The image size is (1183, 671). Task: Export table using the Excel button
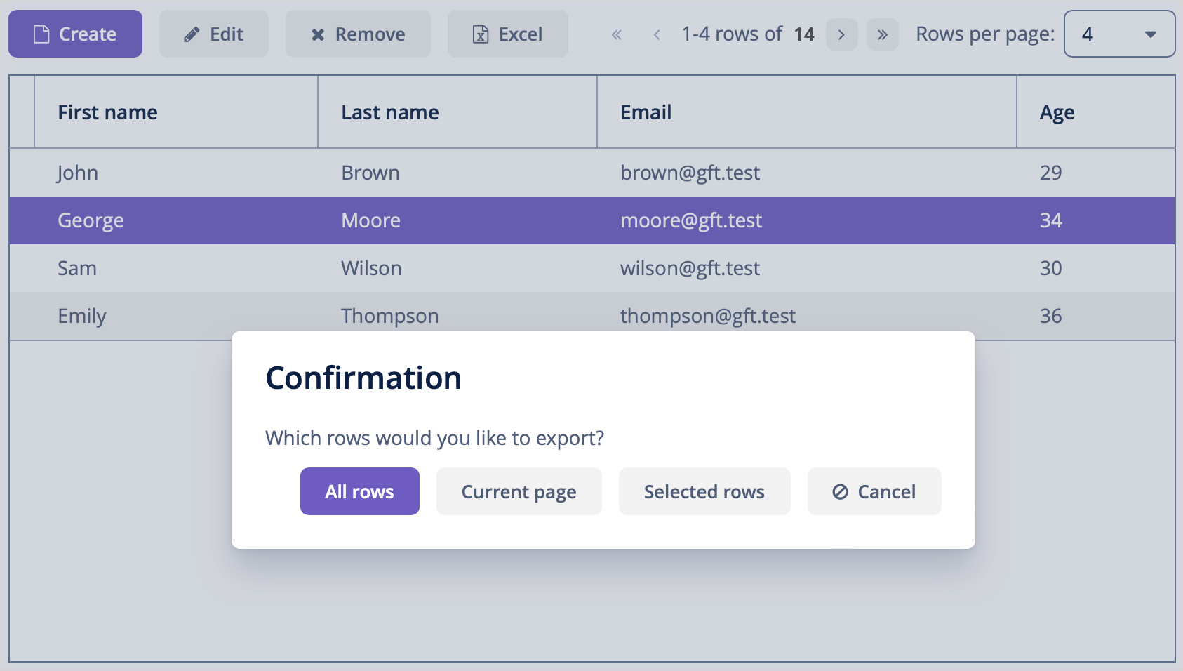click(508, 34)
